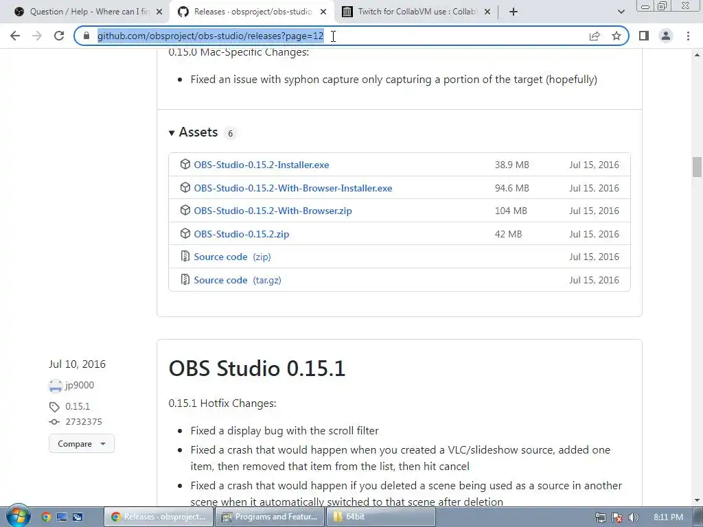The image size is (703, 527).
Task: Click jp9000's avatar image
Action: coord(56,386)
